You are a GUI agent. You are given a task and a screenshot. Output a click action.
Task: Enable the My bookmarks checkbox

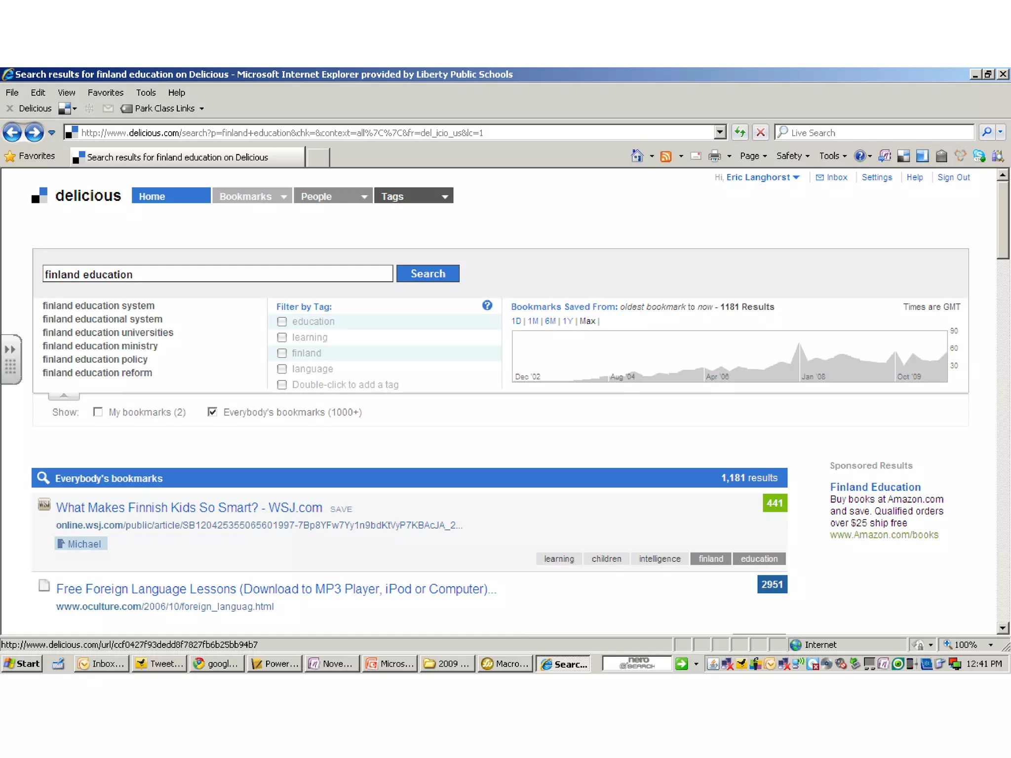click(x=98, y=412)
